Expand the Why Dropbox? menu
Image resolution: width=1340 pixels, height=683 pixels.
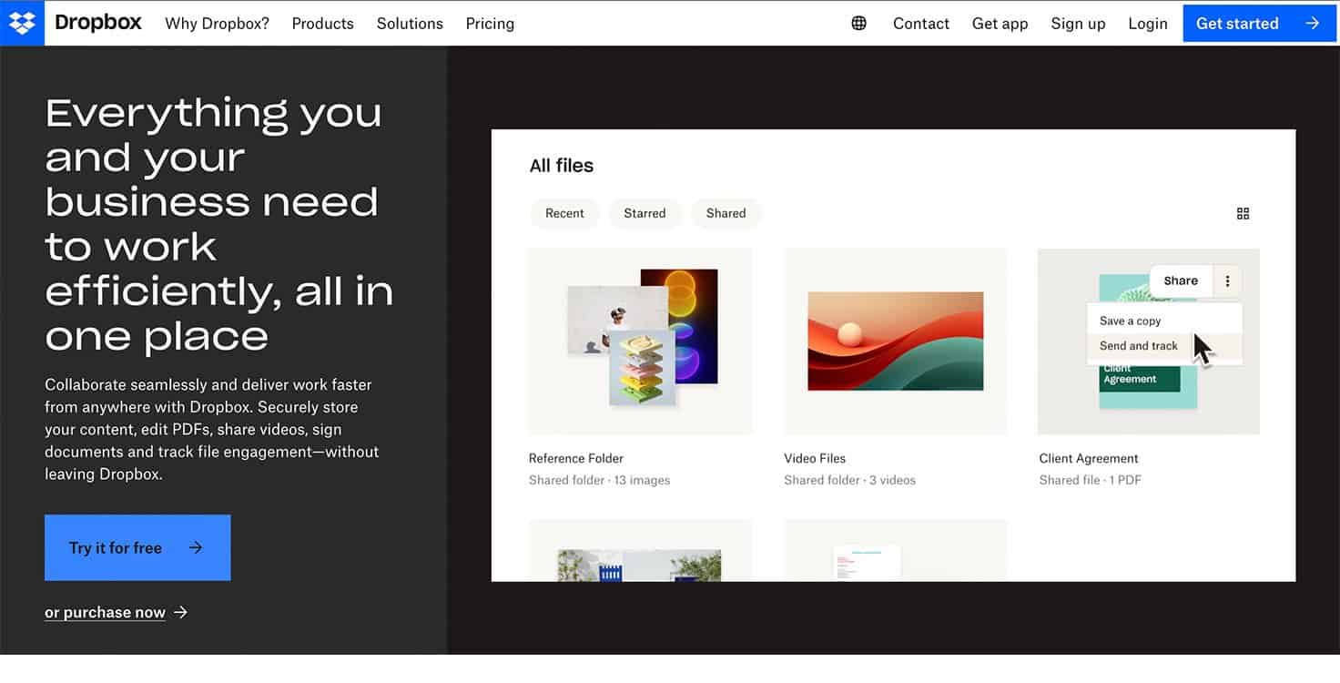(x=217, y=24)
